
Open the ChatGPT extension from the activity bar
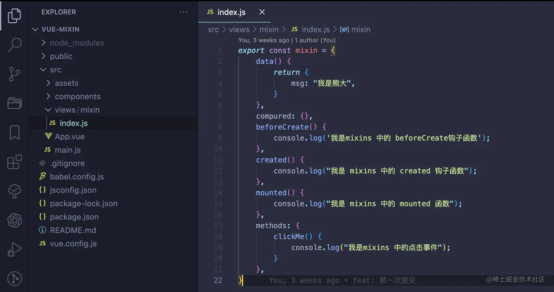click(14, 220)
